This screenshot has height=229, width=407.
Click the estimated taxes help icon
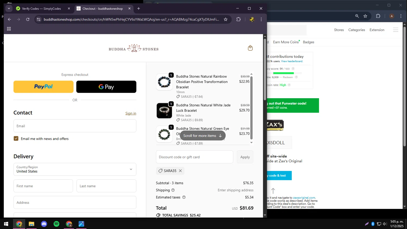point(184,197)
